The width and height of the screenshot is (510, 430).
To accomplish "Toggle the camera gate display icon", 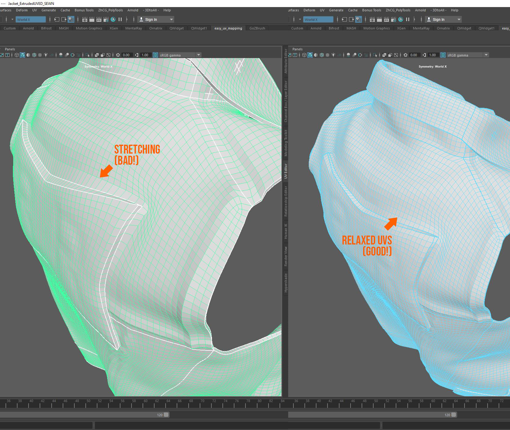I will tap(97, 55).
